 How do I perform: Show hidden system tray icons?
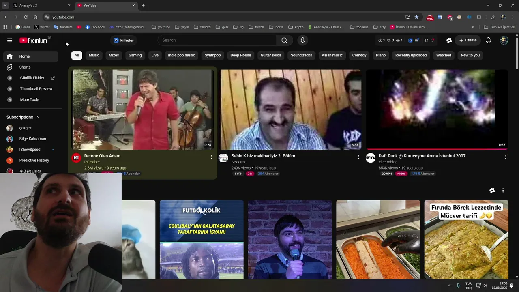[449, 286]
